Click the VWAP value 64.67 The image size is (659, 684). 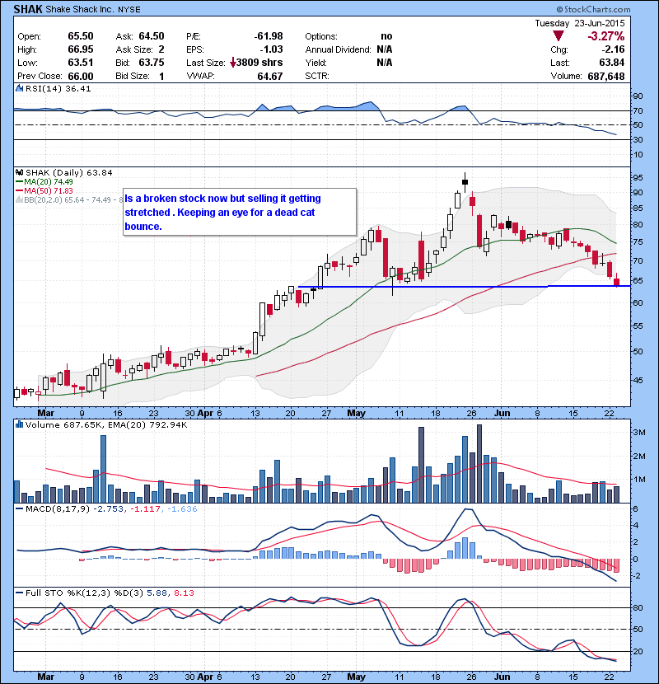tap(270, 76)
